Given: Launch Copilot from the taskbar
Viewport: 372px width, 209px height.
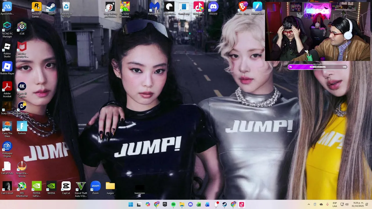Looking at the screenshot, I should (148, 204).
